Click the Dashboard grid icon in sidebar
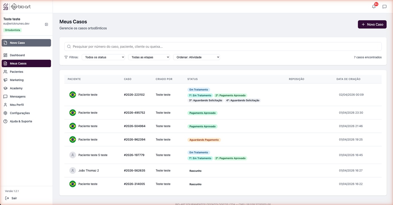Screen dimensions: 393x205 5,55
